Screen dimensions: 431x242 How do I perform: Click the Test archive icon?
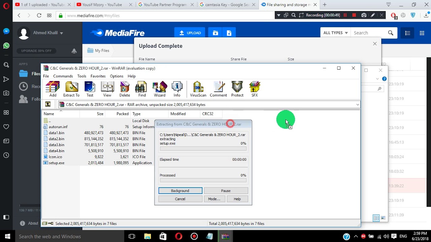pos(90,89)
